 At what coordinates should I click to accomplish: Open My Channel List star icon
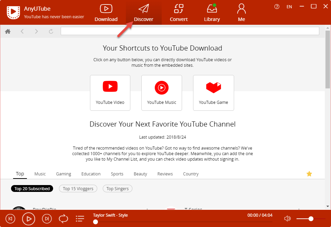point(309,174)
